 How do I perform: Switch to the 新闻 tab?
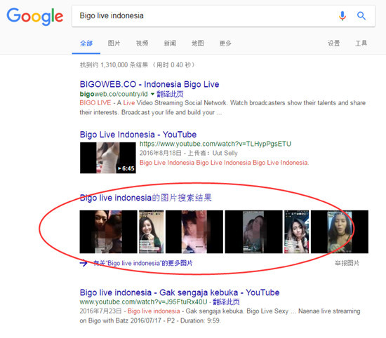point(170,43)
